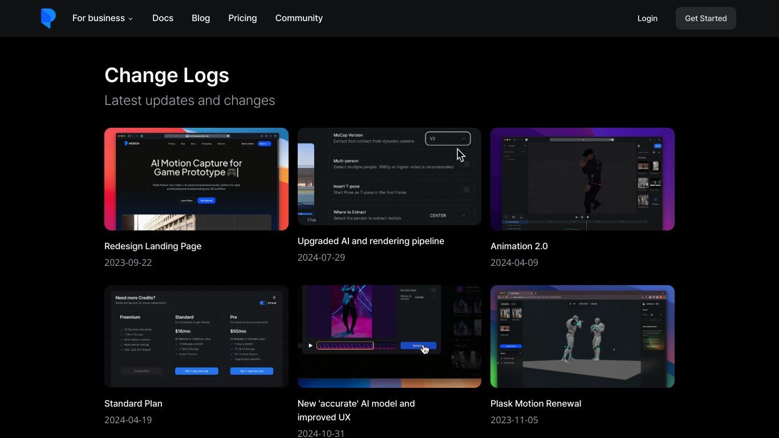Image resolution: width=779 pixels, height=438 pixels.
Task: Click the date 2024-04-19
Action: (128, 420)
